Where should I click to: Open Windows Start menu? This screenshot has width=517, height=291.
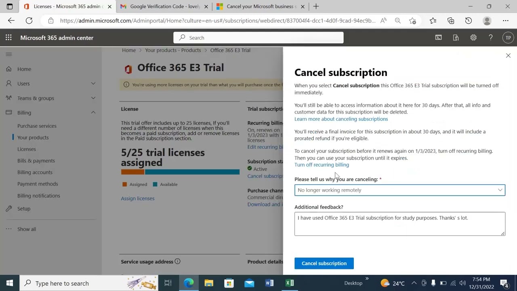click(10, 283)
